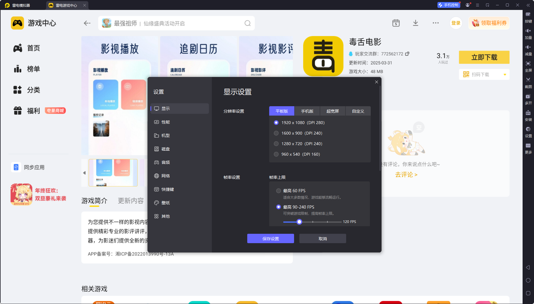This screenshot has height=304, width=534.
Task: Click the Android back triangle button
Action: pyautogui.click(x=528, y=267)
